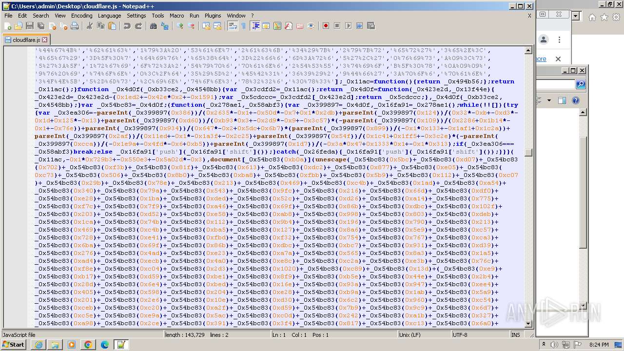Open the ? help menu
The height and width of the screenshot is (351, 624).
pos(252,16)
